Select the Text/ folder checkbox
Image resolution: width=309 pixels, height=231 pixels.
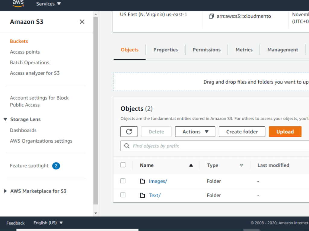click(123, 195)
